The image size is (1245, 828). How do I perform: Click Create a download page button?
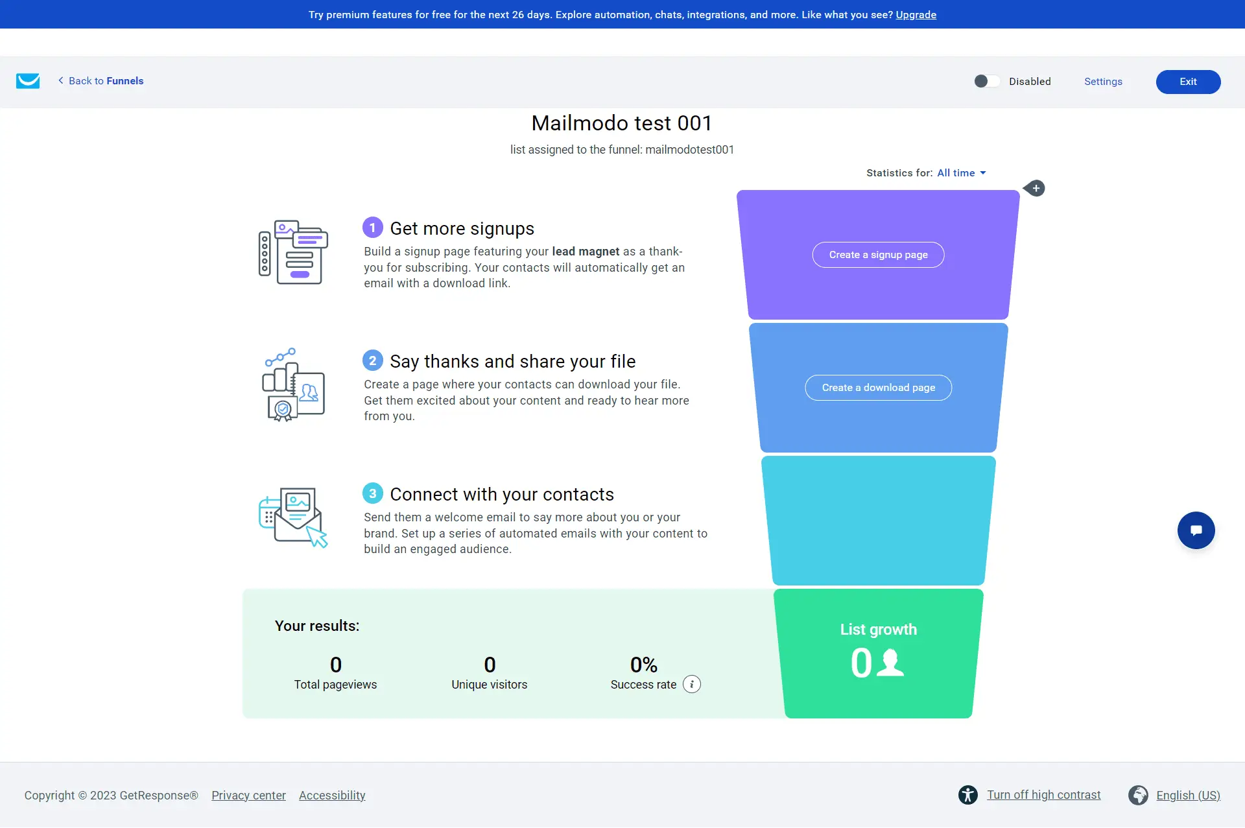[x=878, y=388]
